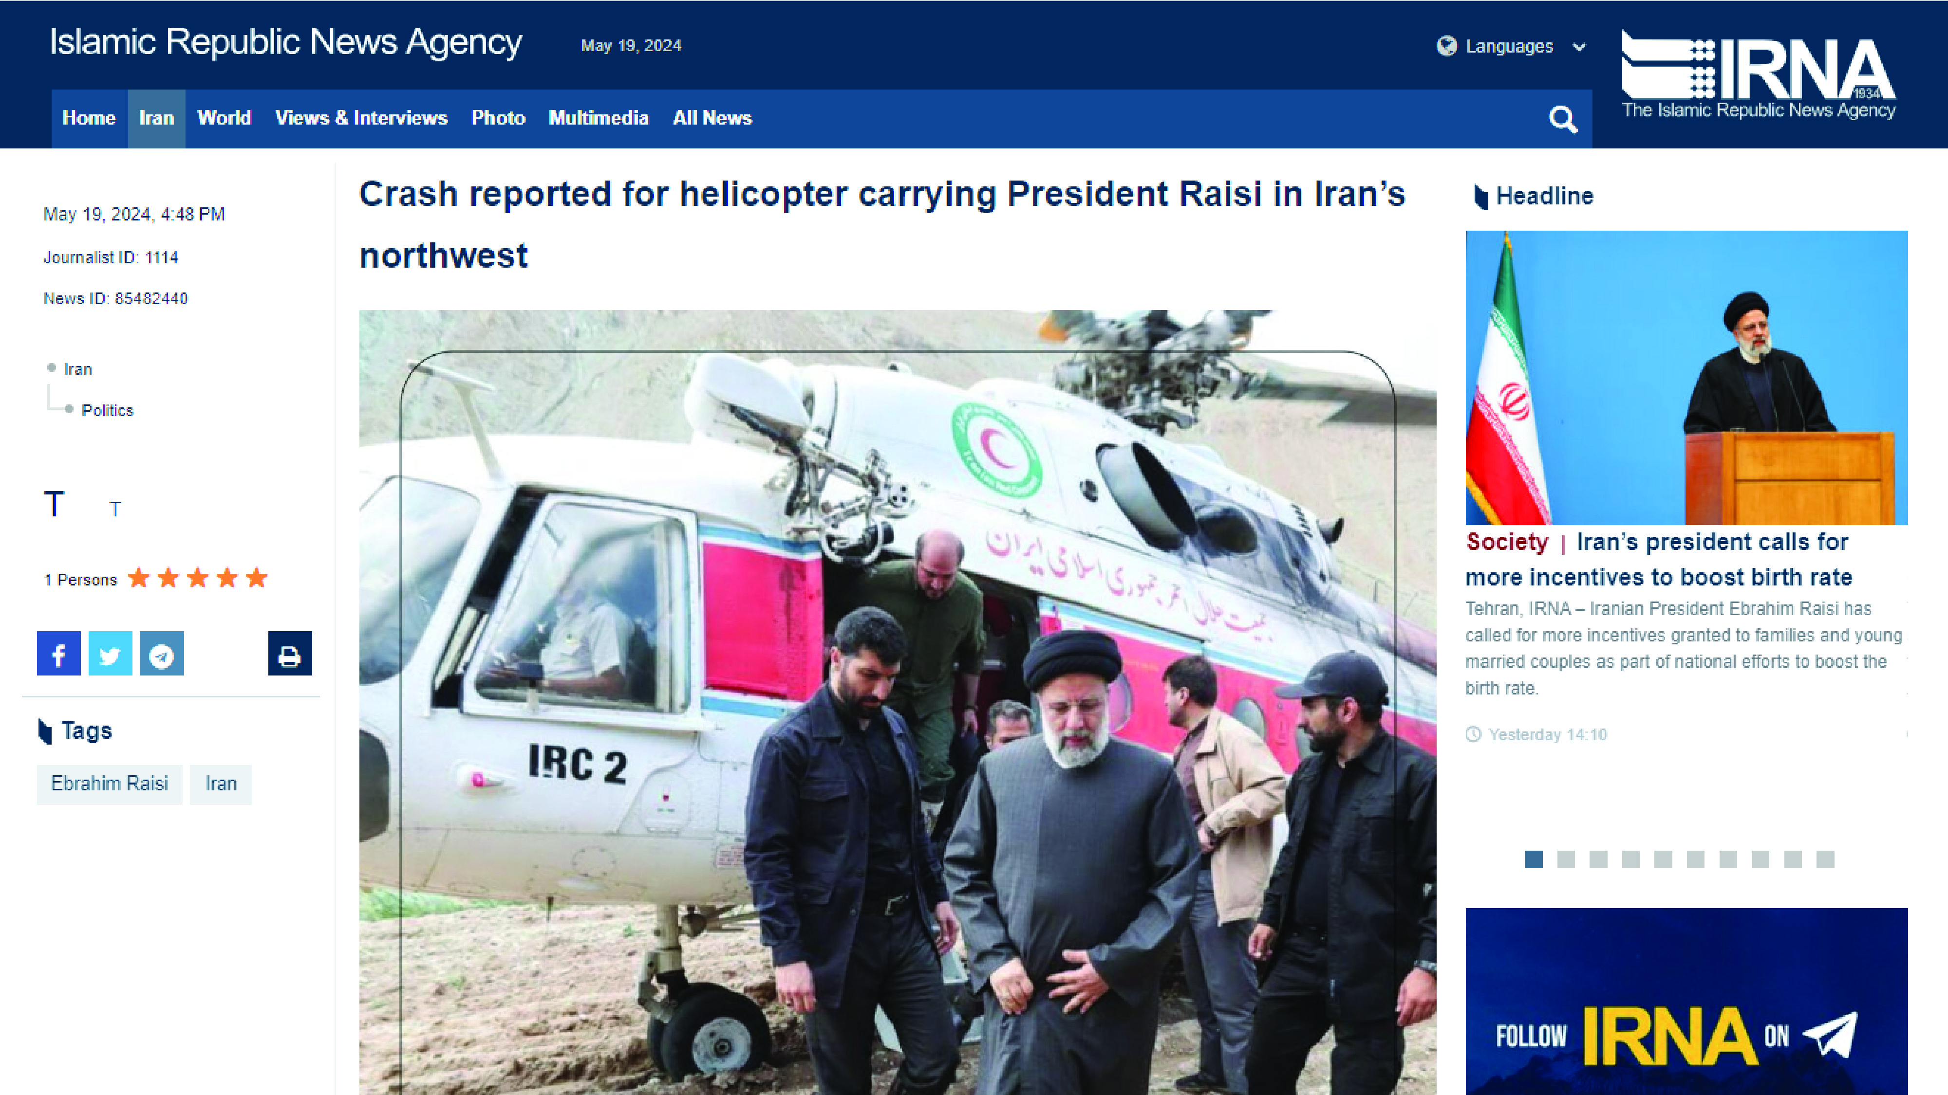Increase text size with large T
Image resolution: width=1948 pixels, height=1095 pixels.
click(x=55, y=504)
